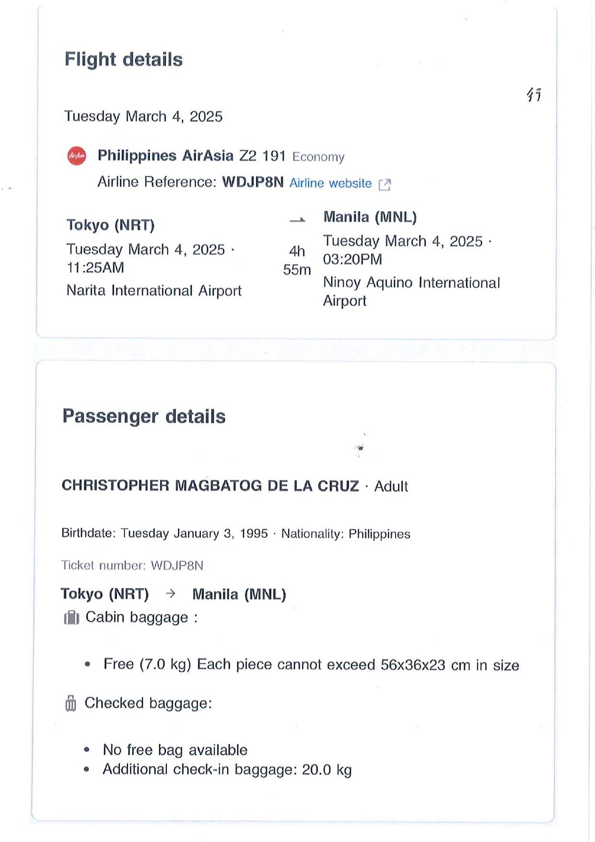Click the handwritten mark in the top-right corner

tap(534, 94)
